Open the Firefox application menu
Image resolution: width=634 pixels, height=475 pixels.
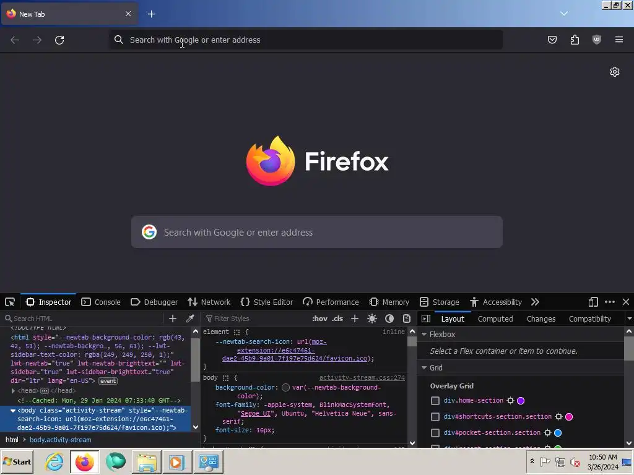click(x=619, y=40)
